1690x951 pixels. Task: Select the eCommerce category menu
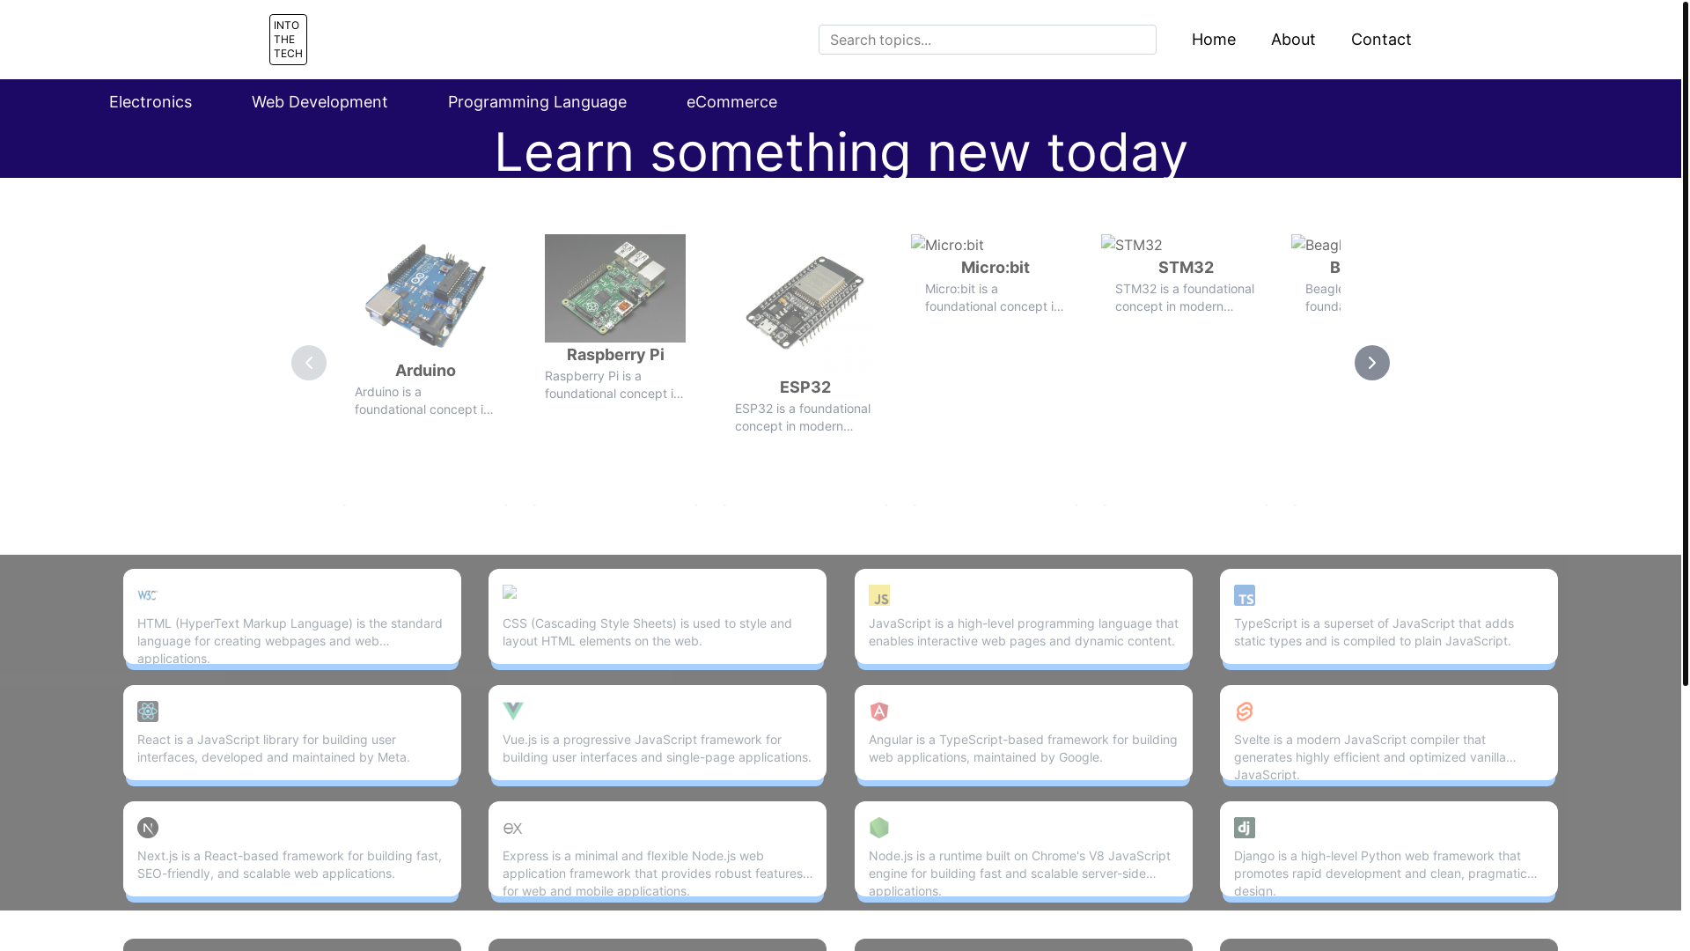pyautogui.click(x=731, y=102)
